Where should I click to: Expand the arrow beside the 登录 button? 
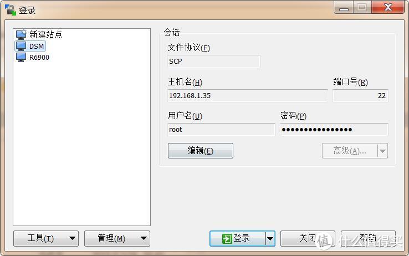click(270, 238)
